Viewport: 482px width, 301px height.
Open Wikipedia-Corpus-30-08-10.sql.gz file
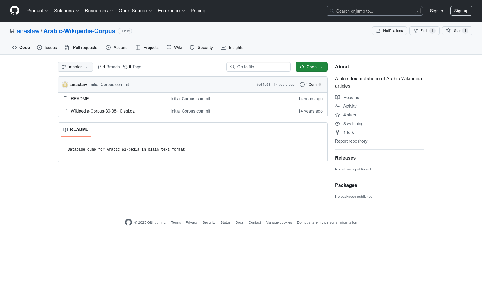click(103, 111)
